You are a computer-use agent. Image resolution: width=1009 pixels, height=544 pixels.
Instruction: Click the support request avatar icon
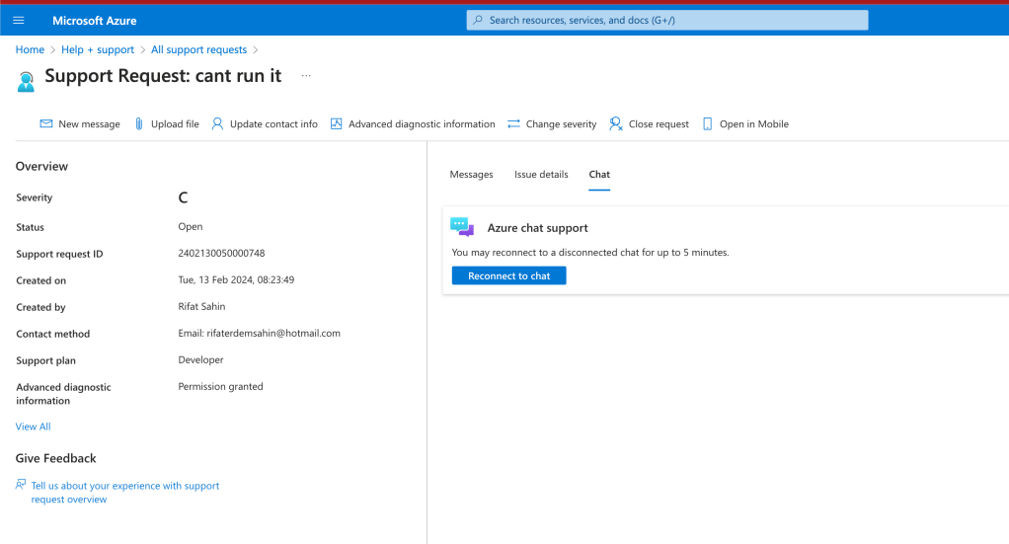[26, 82]
